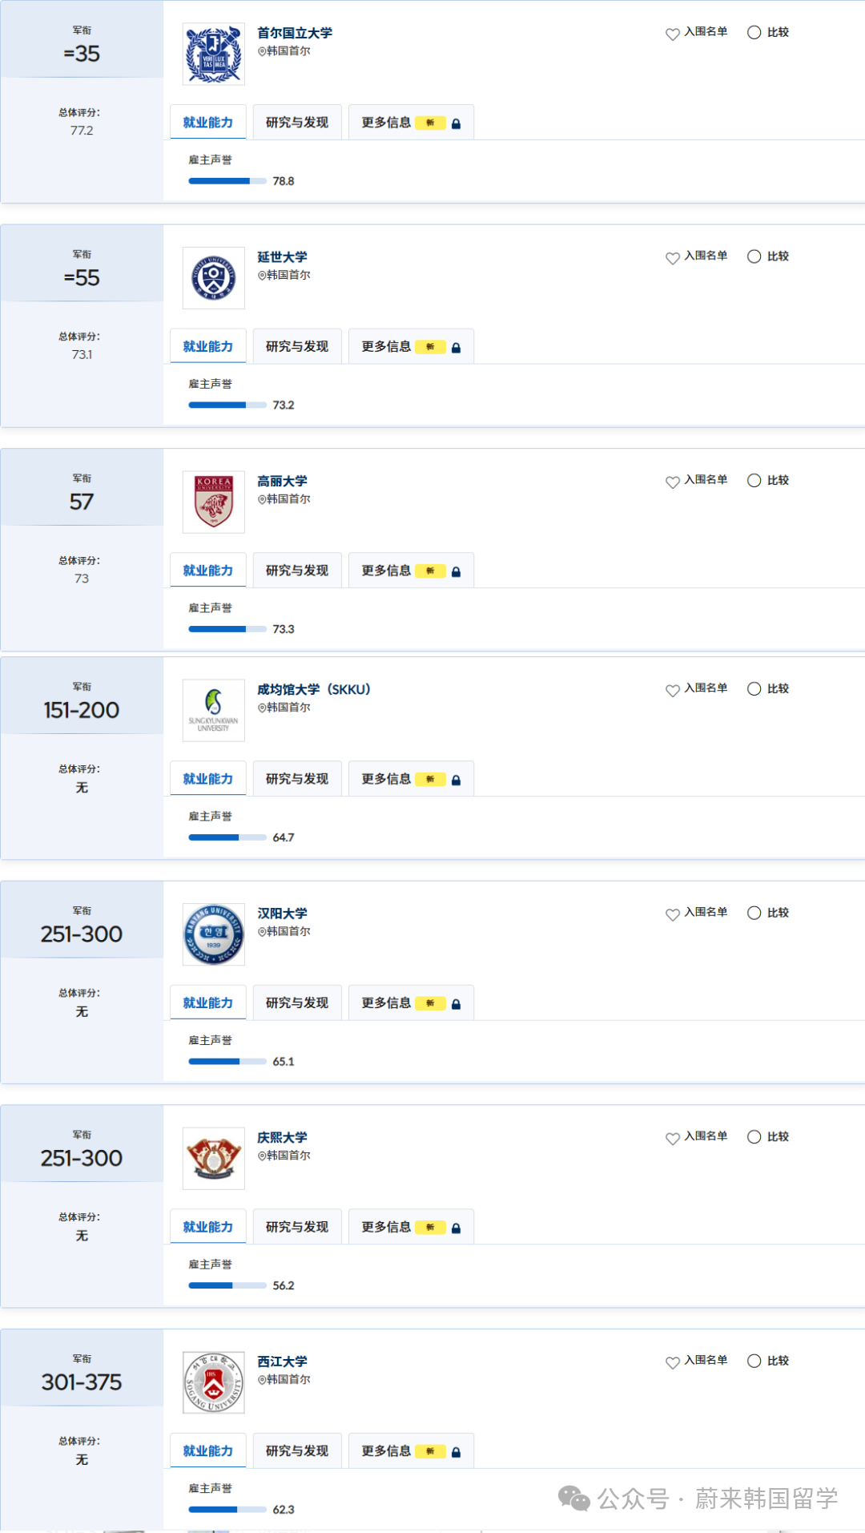Open 更多信息 tab for 庆熙大学
Image resolution: width=865 pixels, height=1533 pixels.
click(411, 1227)
